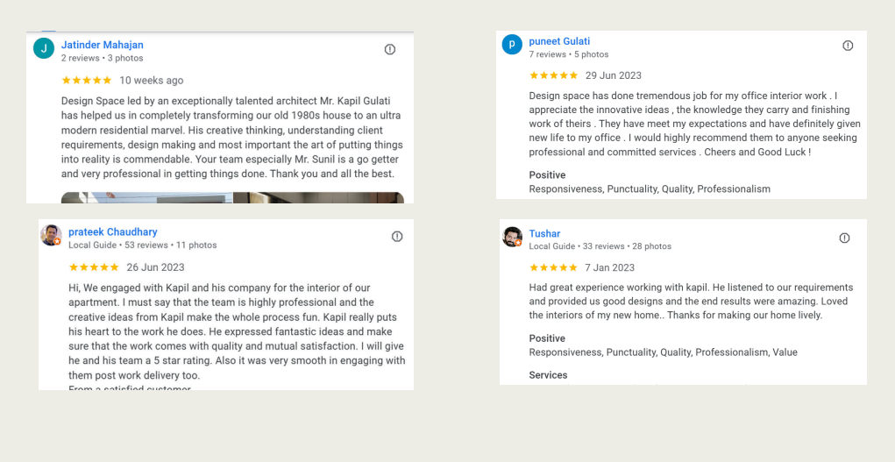This screenshot has height=462, width=895.
Task: Open report icon on puneet Gulati's review
Action: click(848, 46)
